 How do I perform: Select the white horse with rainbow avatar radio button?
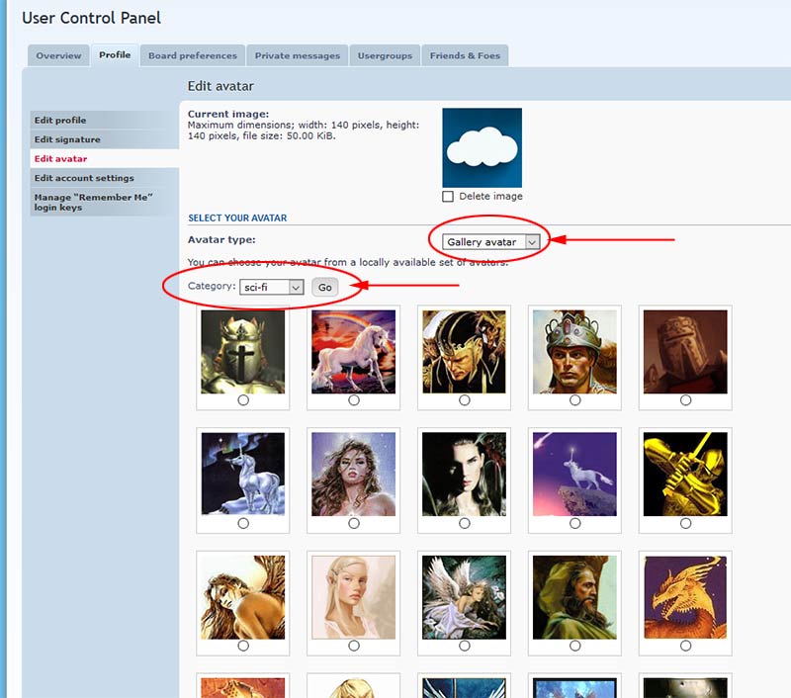(x=354, y=400)
